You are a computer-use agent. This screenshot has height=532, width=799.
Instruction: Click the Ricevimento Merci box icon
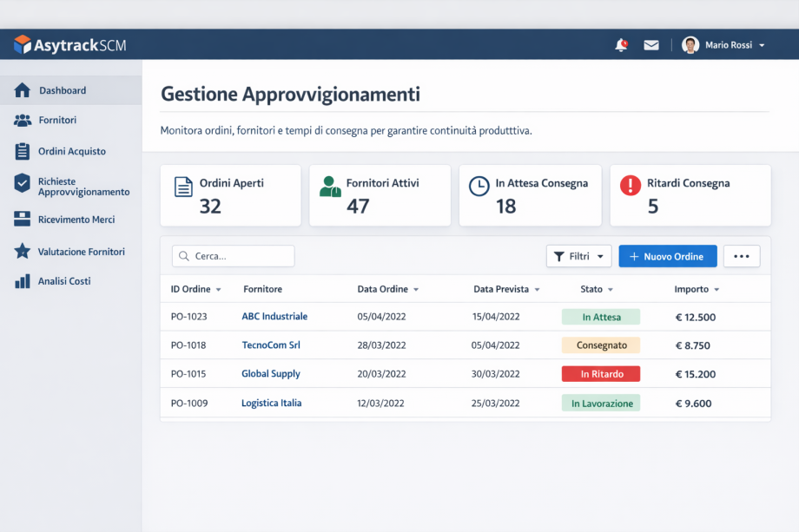pyautogui.click(x=23, y=219)
